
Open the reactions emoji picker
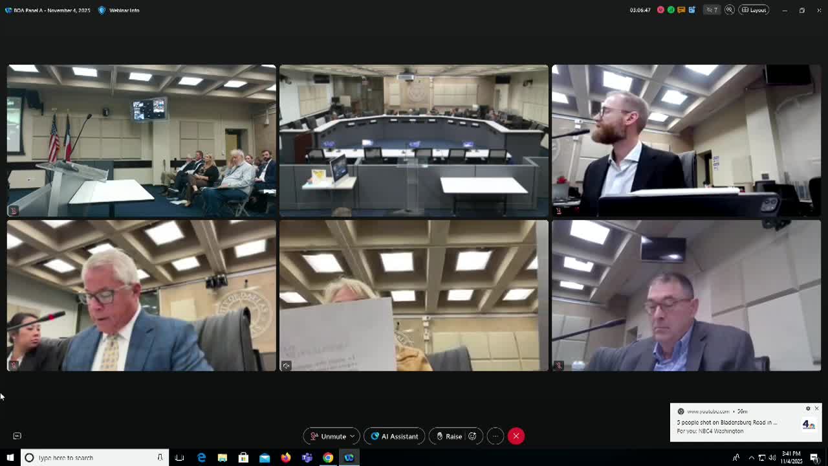(x=473, y=436)
